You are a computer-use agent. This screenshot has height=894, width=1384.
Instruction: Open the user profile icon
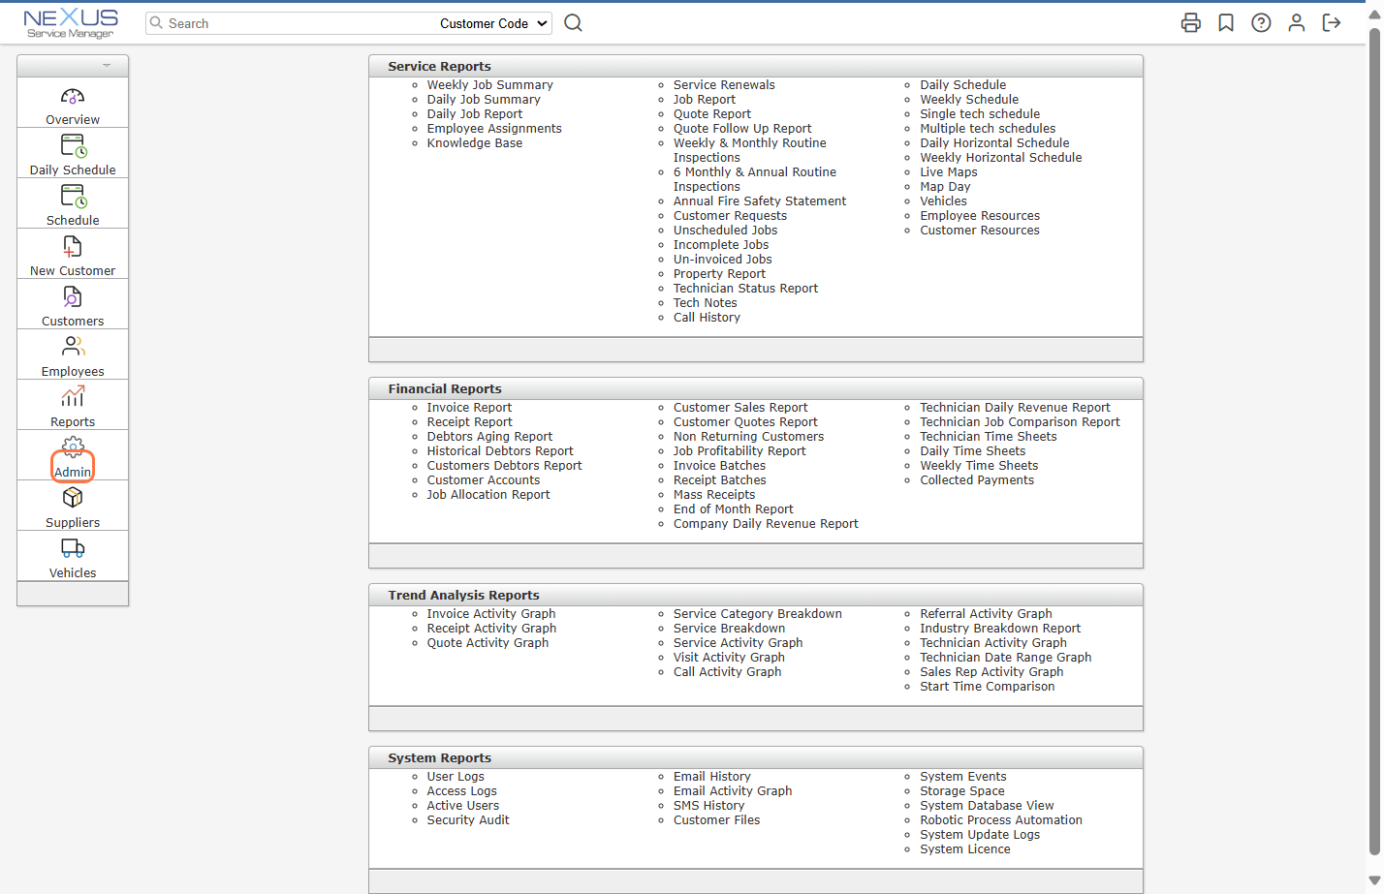1296,23
